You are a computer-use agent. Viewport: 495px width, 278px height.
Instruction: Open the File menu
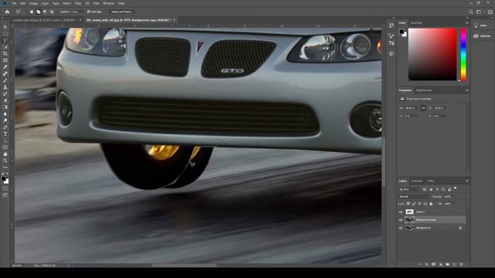coord(14,3)
